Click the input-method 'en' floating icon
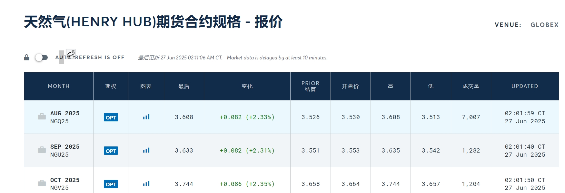 tap(71, 54)
